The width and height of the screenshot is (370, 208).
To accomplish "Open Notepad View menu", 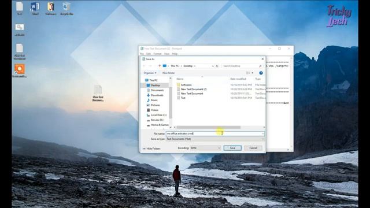I will [x=166, y=54].
